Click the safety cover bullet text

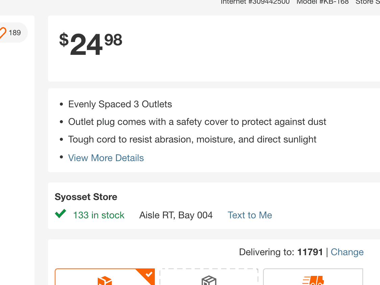coord(197,122)
